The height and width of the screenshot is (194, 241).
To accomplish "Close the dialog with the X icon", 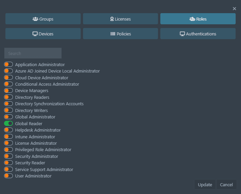I will pos(234,8).
